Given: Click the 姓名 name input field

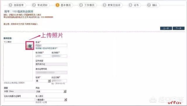Looking at the screenshot, I should [51, 45].
